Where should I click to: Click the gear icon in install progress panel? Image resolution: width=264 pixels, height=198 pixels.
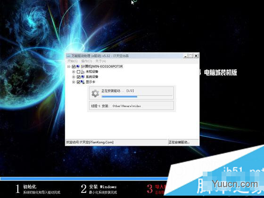point(95,93)
